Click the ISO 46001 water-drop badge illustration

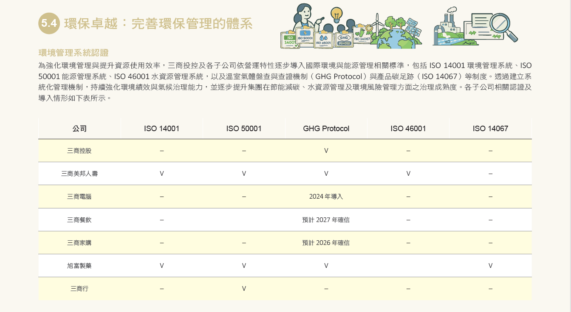[x=323, y=40]
